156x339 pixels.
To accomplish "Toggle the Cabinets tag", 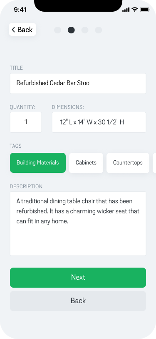I will (x=86, y=163).
